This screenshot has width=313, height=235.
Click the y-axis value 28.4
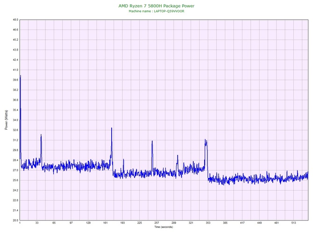15,160
